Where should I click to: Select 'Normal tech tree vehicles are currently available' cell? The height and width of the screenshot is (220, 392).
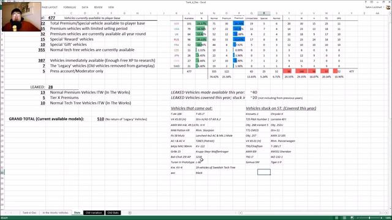92,50
